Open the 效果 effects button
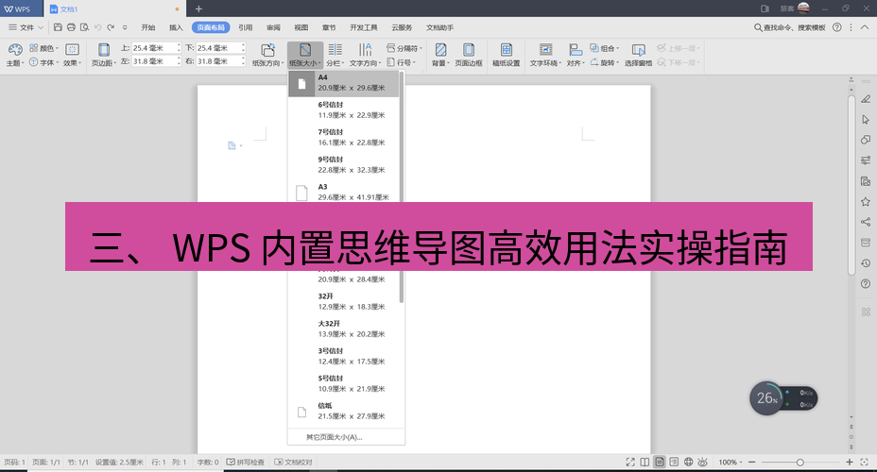Screen dimensions: 877x472 click(x=72, y=55)
